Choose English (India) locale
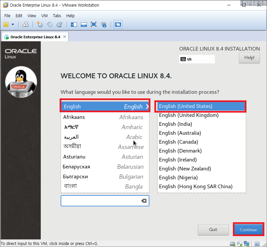 click(202, 124)
